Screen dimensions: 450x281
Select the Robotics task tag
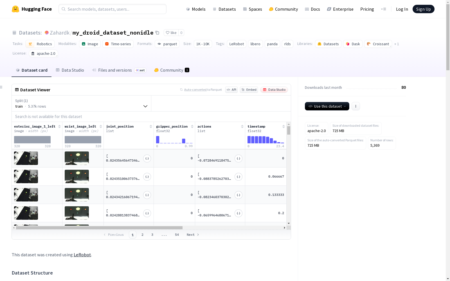coord(40,44)
